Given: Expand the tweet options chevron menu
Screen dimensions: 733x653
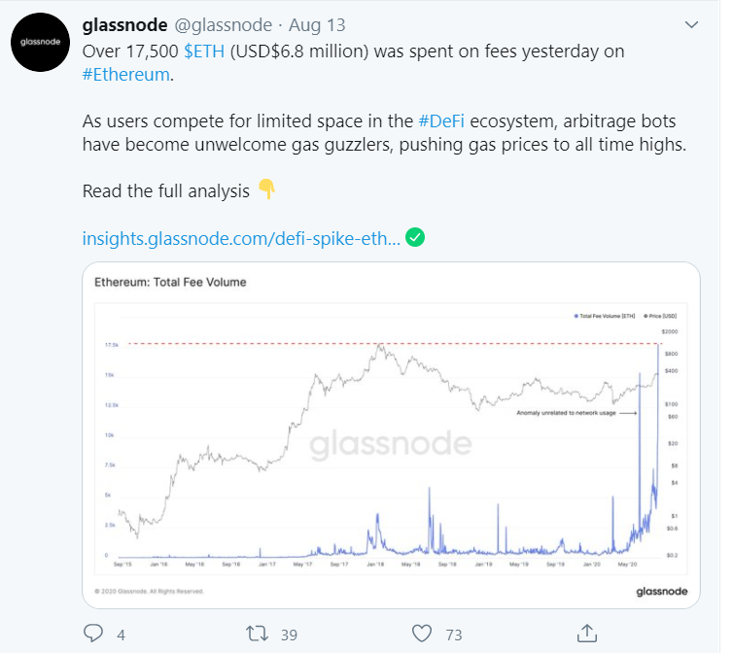Looking at the screenshot, I should click(691, 23).
